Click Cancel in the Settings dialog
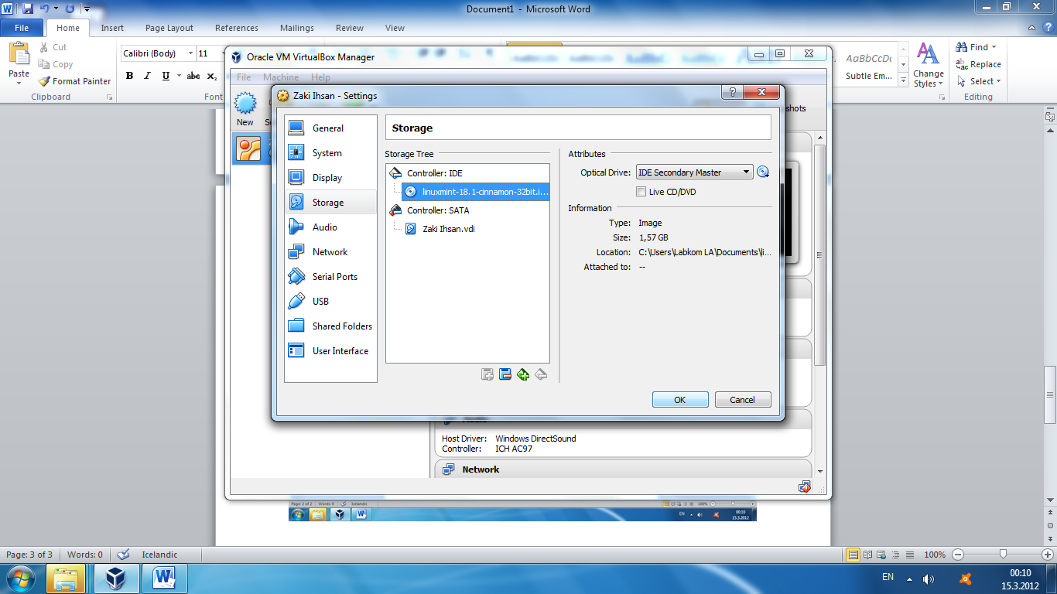Viewport: 1057px width, 594px height. click(x=742, y=400)
